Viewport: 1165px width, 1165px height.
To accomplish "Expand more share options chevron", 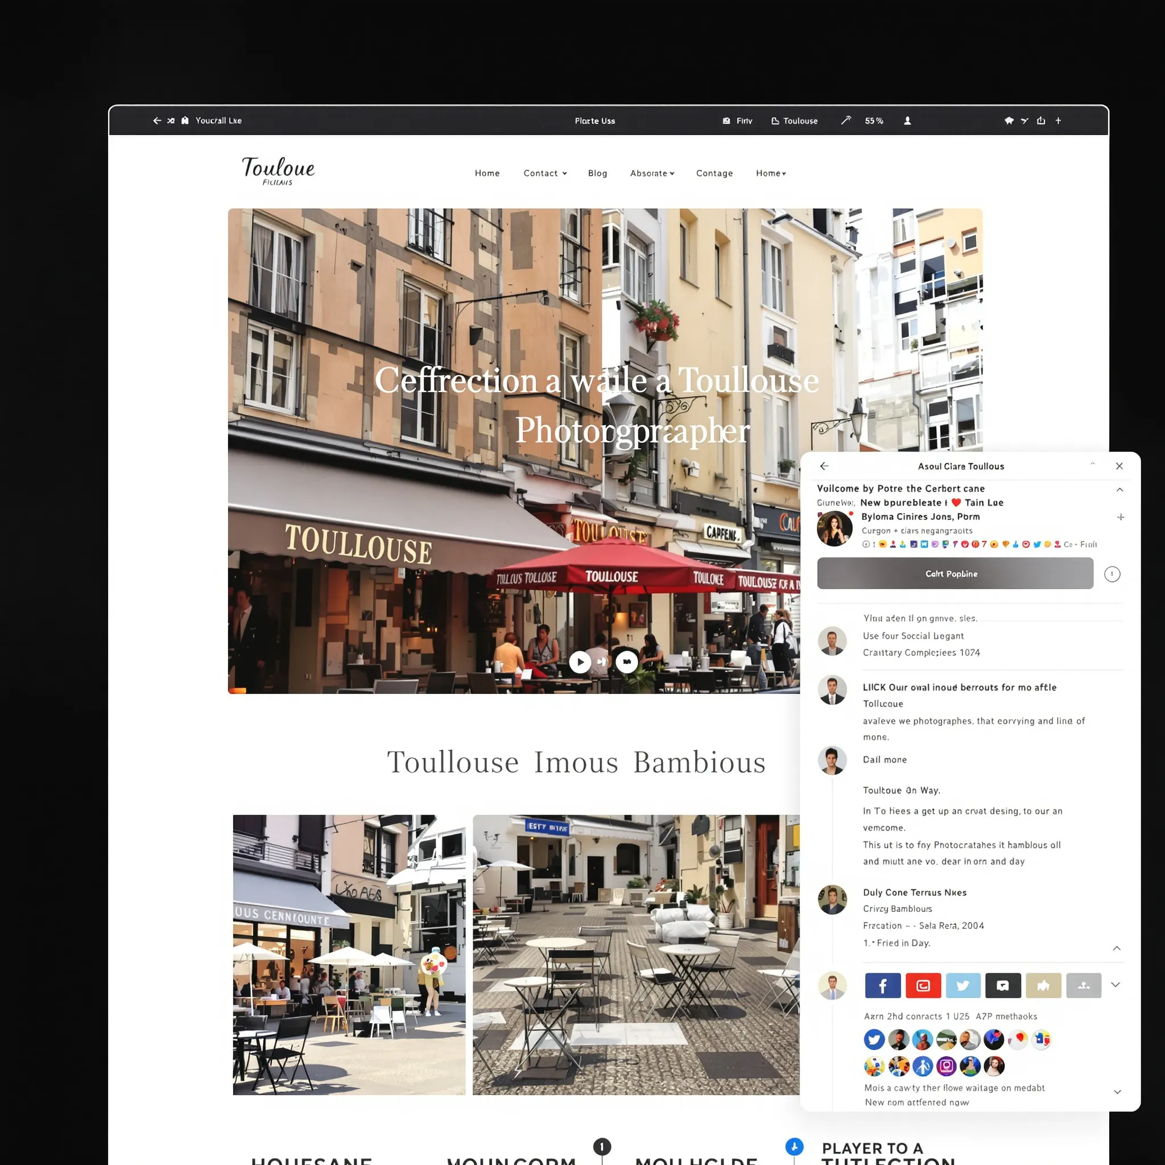I will coord(1116,985).
